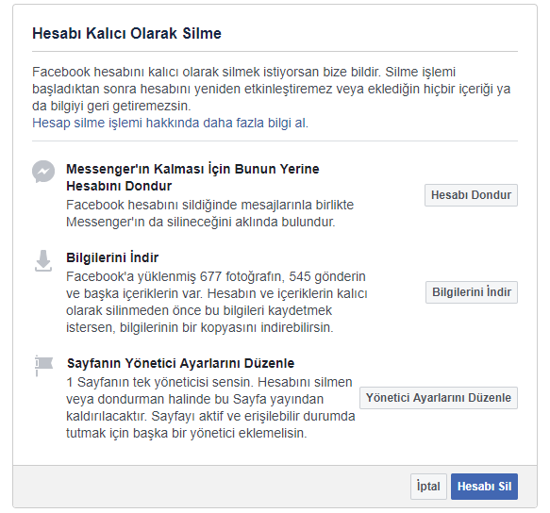Click the 'bilgilerinin bir kopyasını indirebilirsin' line

pyautogui.click(x=200, y=327)
